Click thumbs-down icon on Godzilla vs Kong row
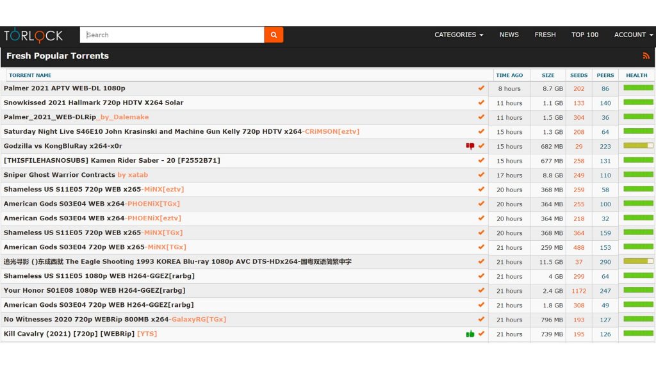The width and height of the screenshot is (656, 369). click(x=470, y=146)
